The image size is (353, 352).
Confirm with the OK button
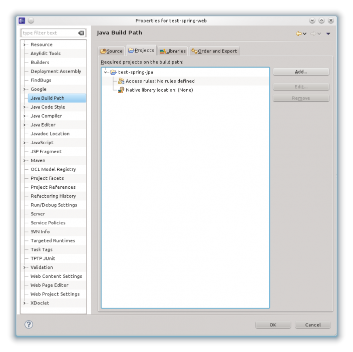click(273, 325)
